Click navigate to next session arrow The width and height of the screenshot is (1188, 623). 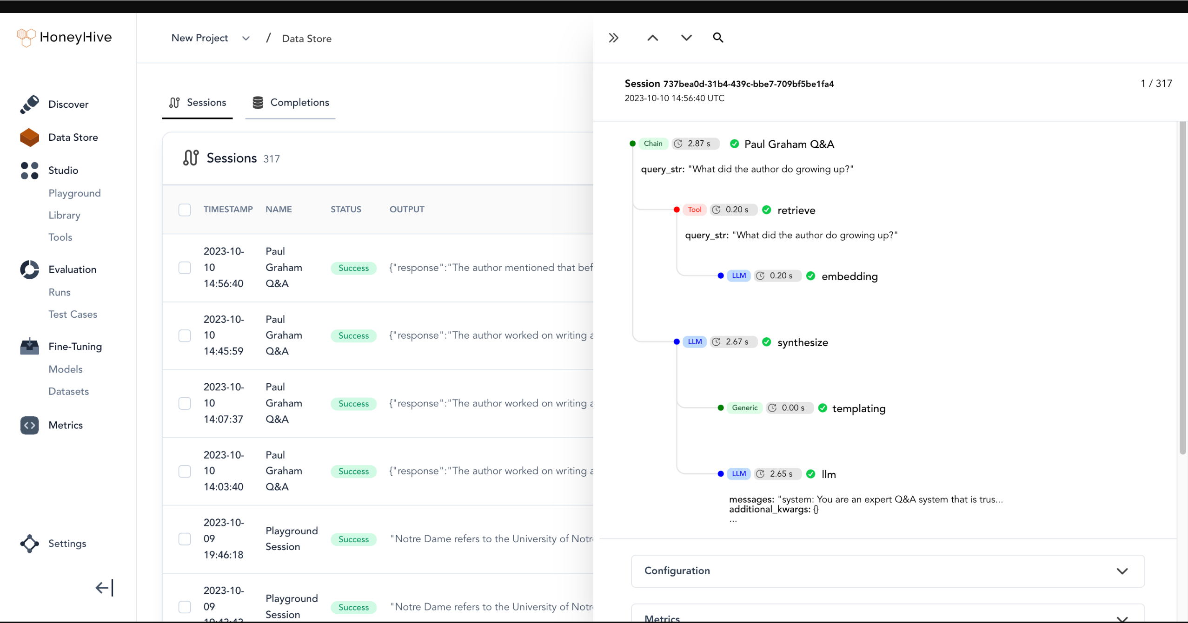(684, 37)
